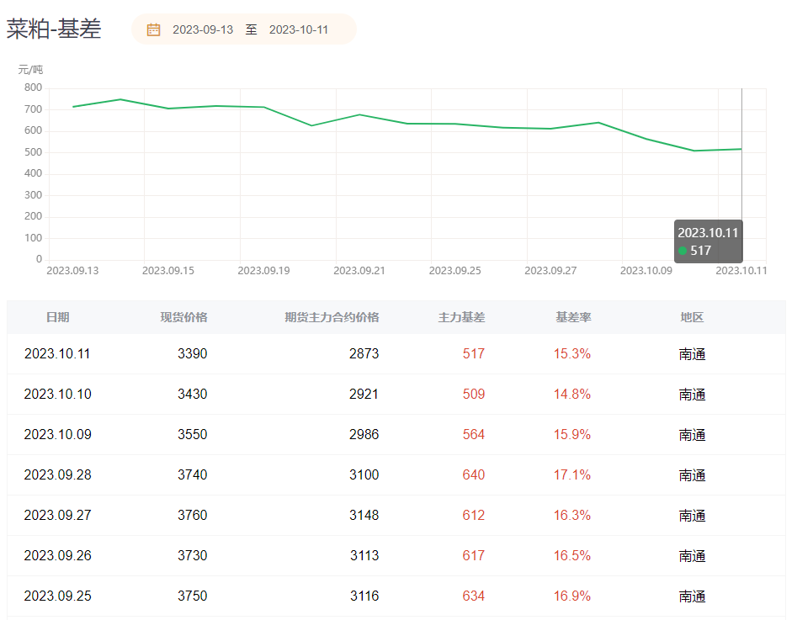Select spot price 3760
797x620 pixels.
click(192, 515)
